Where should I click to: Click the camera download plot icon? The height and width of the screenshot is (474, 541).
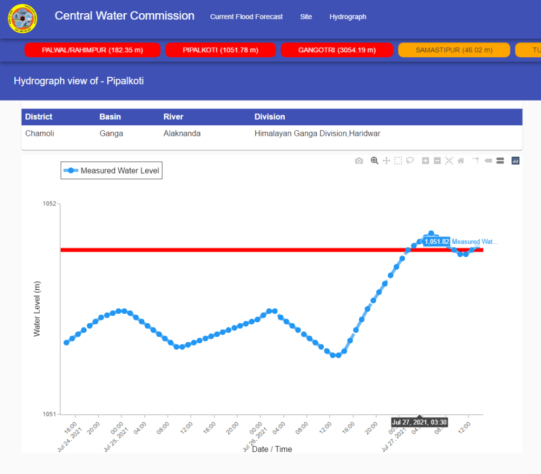click(359, 161)
